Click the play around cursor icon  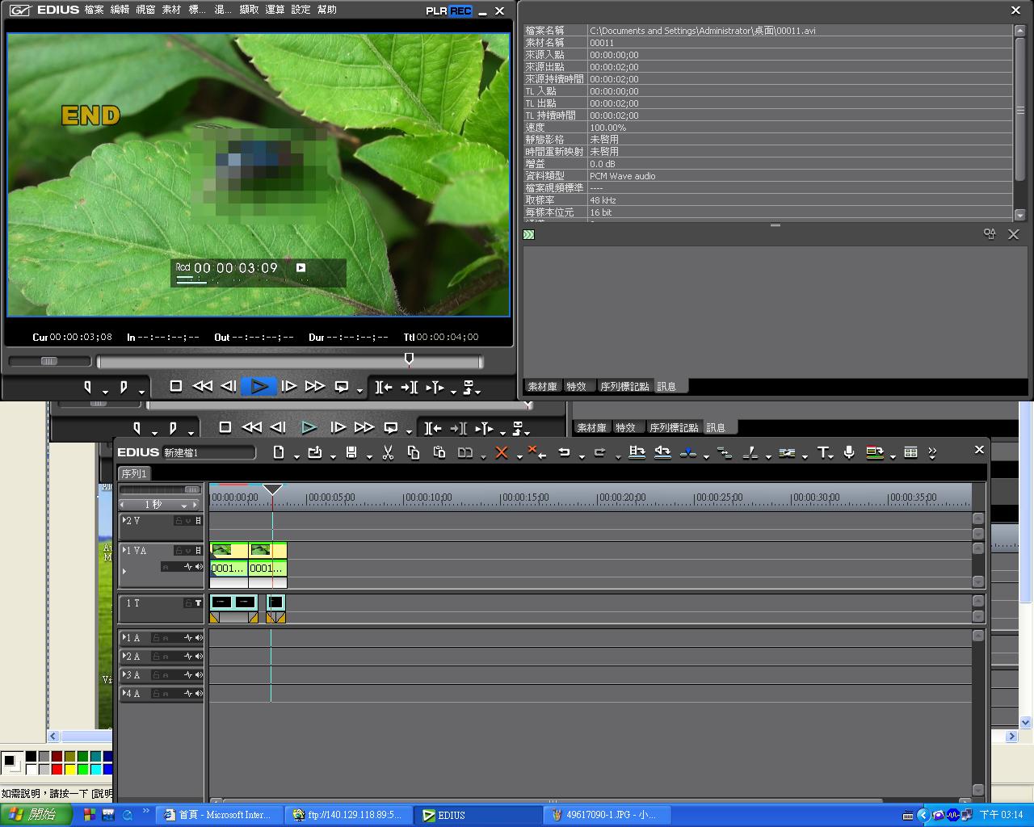[435, 387]
